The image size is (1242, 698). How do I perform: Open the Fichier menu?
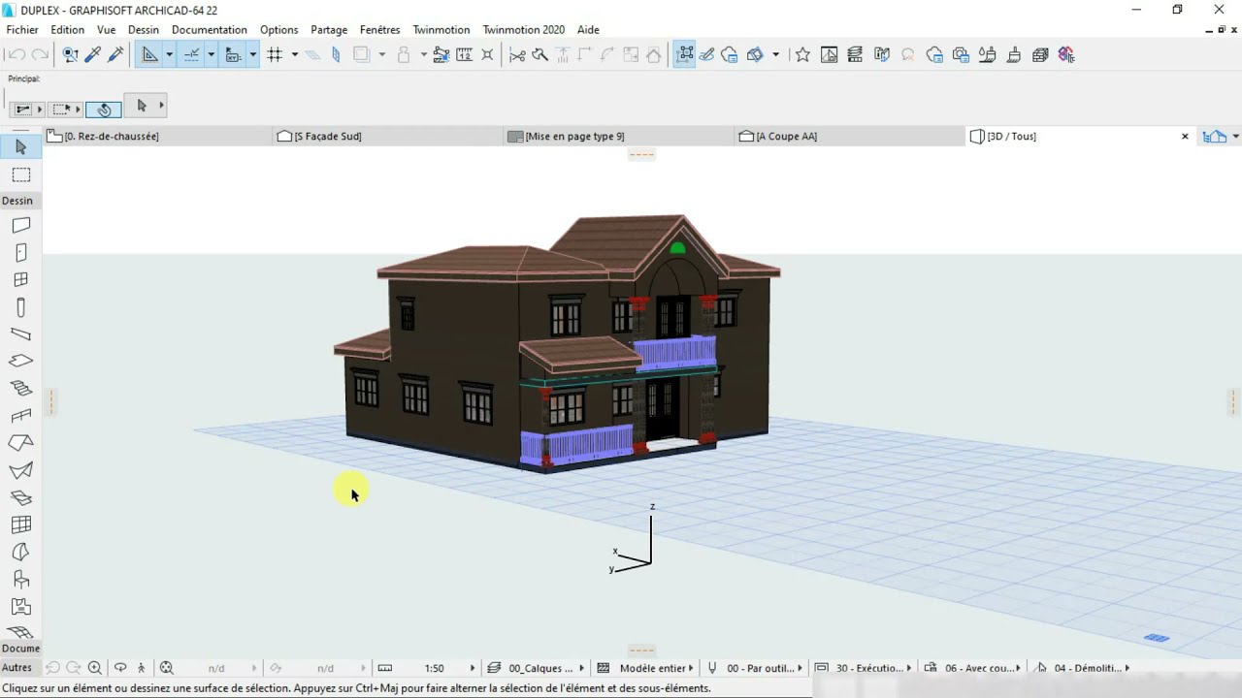pyautogui.click(x=22, y=30)
